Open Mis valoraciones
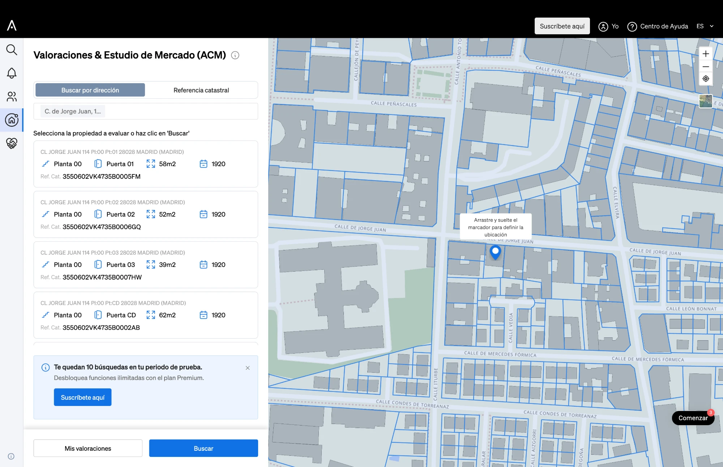This screenshot has height=467, width=723. click(88, 448)
